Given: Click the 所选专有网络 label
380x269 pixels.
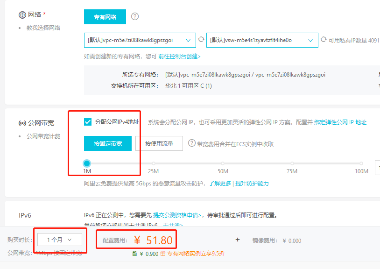Looking at the screenshot, I should coord(141,75).
